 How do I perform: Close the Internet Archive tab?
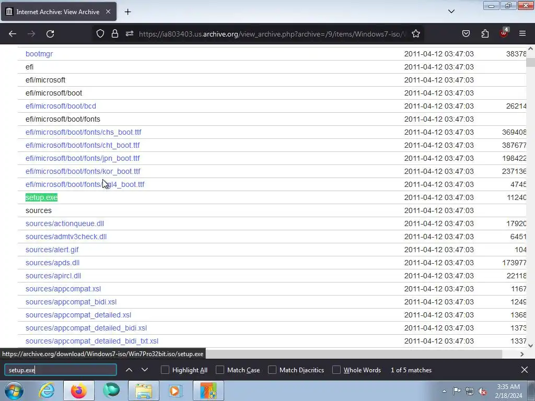pyautogui.click(x=108, y=11)
